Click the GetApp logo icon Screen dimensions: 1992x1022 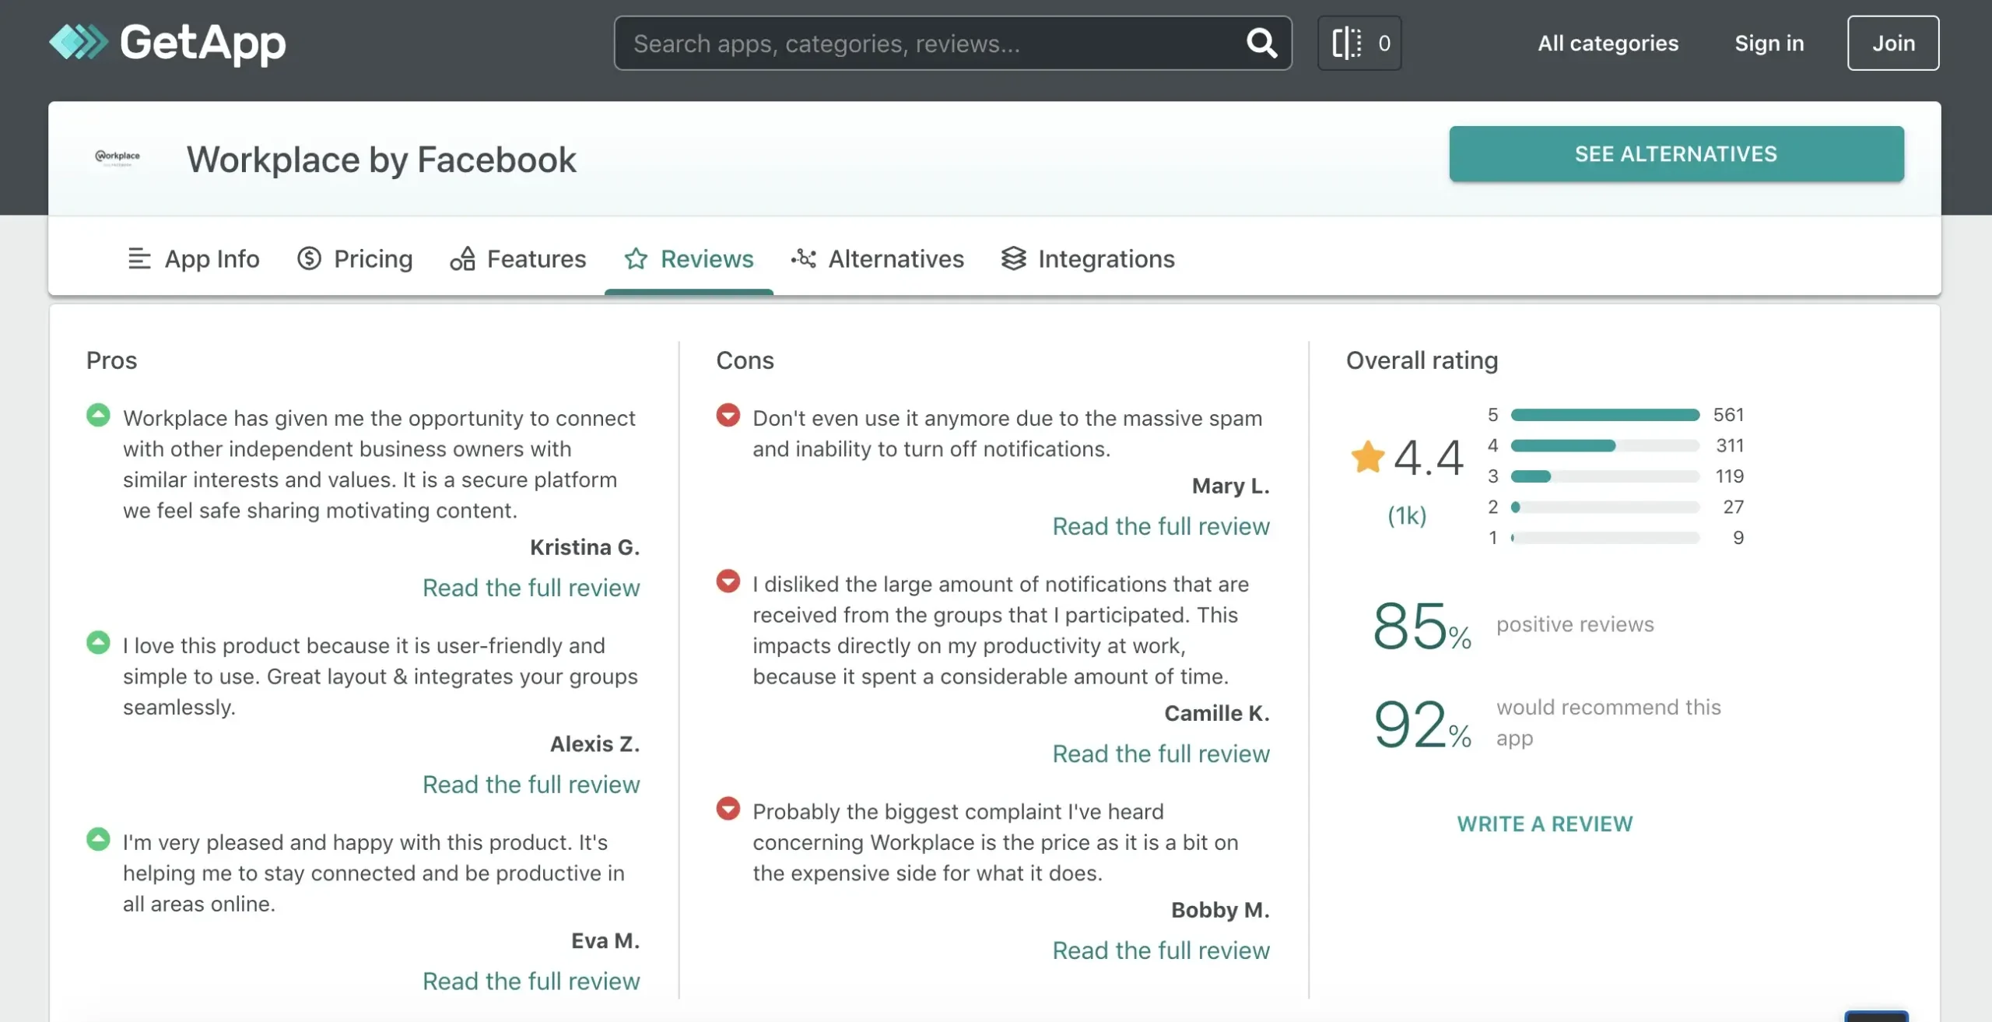pyautogui.click(x=79, y=42)
